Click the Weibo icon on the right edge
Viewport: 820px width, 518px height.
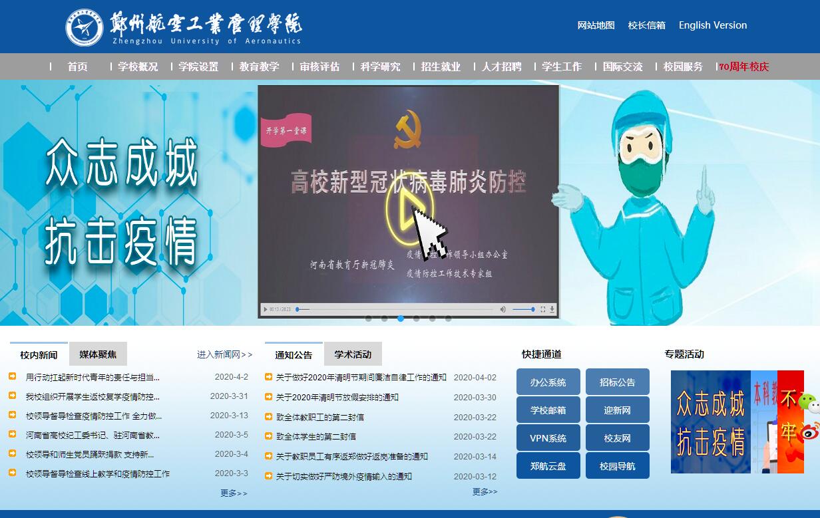pyautogui.click(x=809, y=432)
